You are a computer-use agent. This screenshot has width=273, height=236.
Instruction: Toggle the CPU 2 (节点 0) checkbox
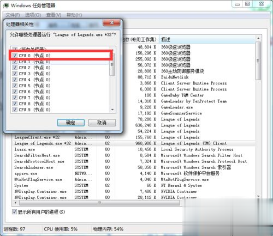click(15, 68)
